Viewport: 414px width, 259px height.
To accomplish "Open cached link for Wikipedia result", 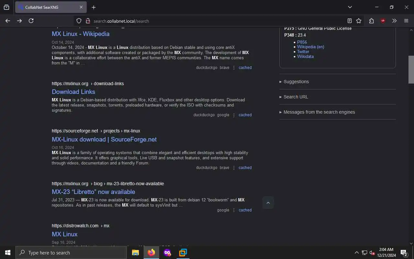I will click(245, 68).
